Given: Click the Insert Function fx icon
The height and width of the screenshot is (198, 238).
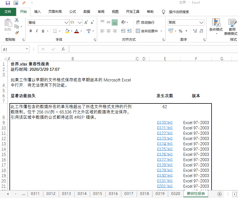Looking at the screenshot, I should 63,49.
